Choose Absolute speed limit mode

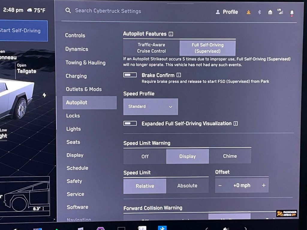click(187, 186)
